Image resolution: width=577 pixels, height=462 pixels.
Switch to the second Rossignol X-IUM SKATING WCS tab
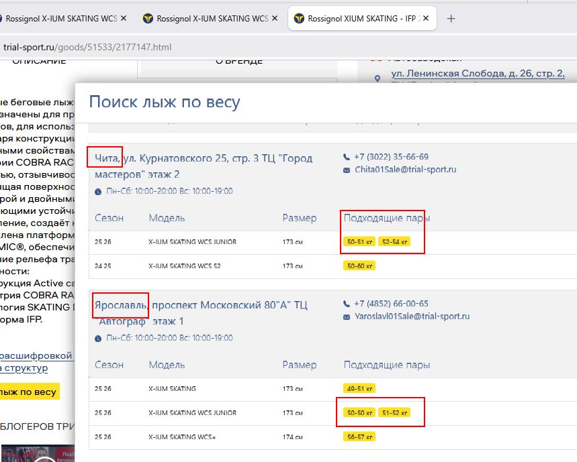[x=210, y=18]
